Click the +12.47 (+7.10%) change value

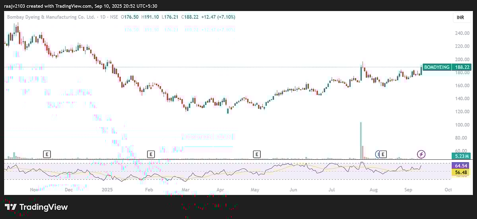click(218, 17)
